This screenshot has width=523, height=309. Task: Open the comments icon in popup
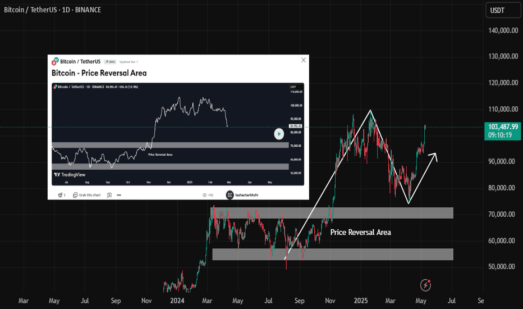[109, 195]
